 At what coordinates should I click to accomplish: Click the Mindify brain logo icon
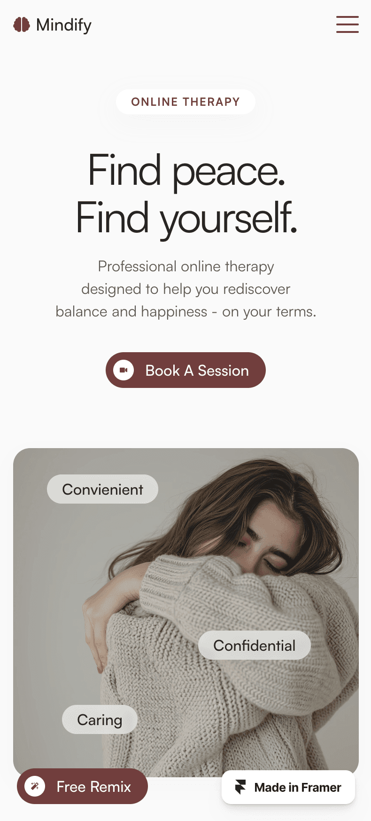22,24
